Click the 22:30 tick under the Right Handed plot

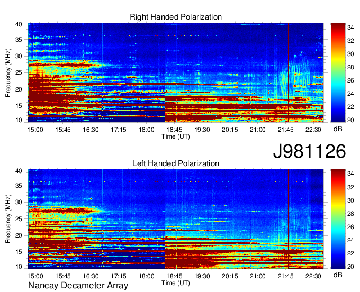pos(313,130)
